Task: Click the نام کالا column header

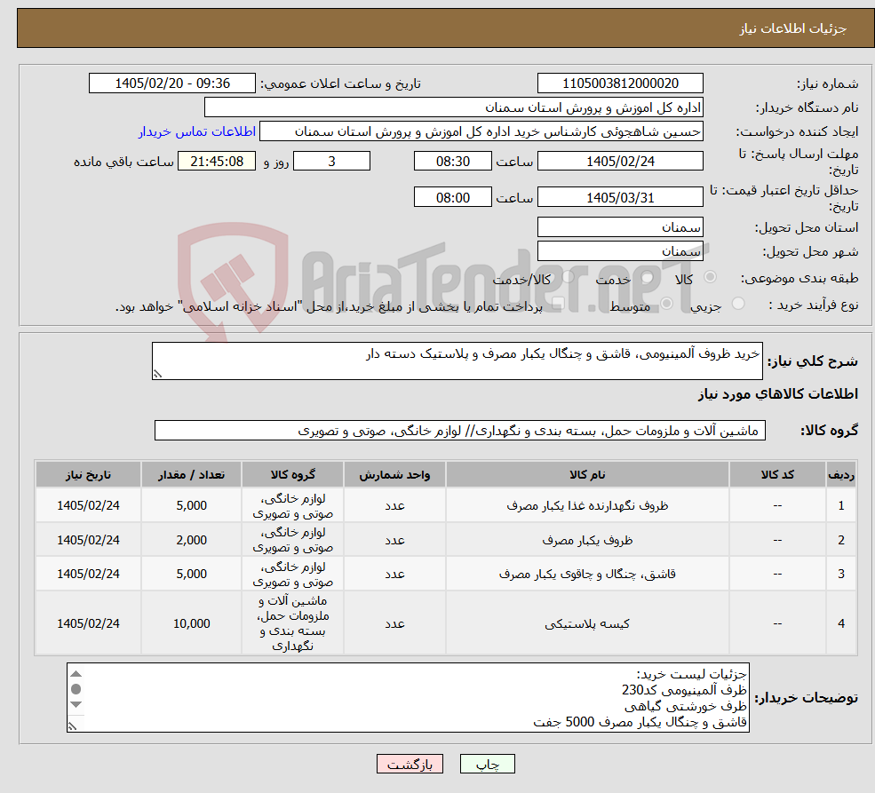Action: coord(587,474)
